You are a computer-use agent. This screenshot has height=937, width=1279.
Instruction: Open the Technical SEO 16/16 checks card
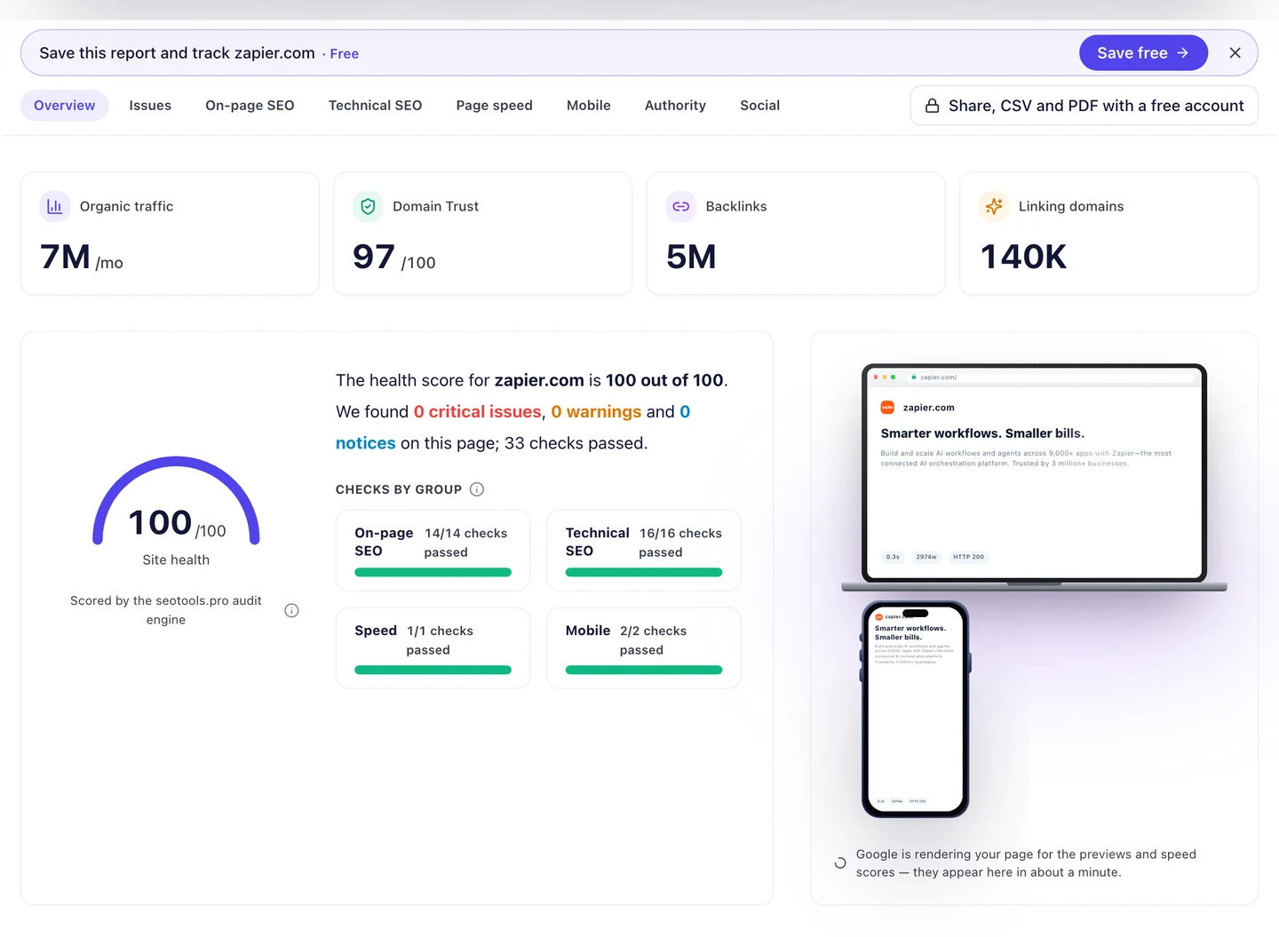tap(644, 551)
